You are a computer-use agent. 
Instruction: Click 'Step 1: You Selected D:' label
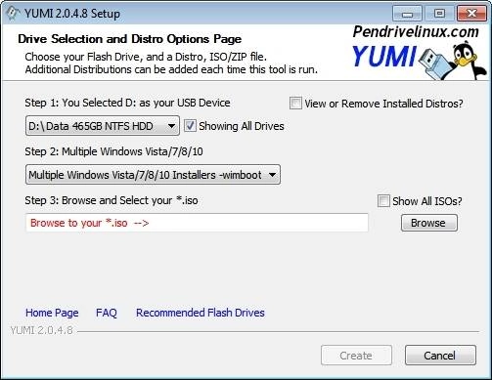tap(127, 103)
